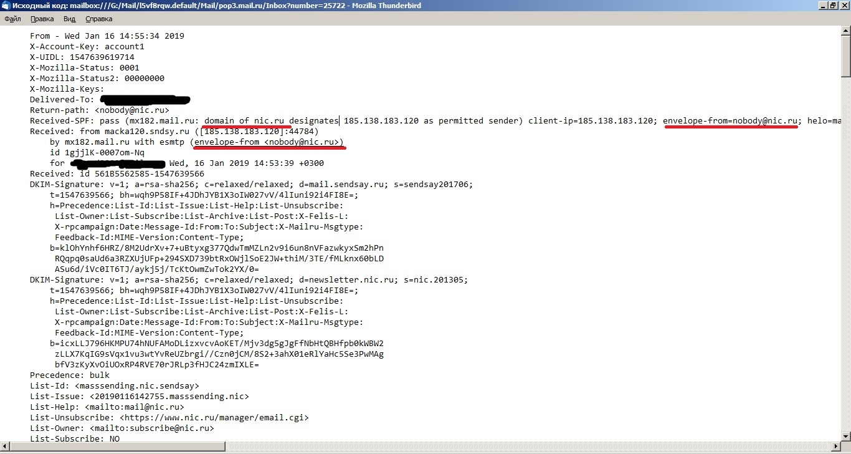Screen dimensions: 851x454
Task: Click the vertical scrollbar down arrow
Action: coord(845,438)
